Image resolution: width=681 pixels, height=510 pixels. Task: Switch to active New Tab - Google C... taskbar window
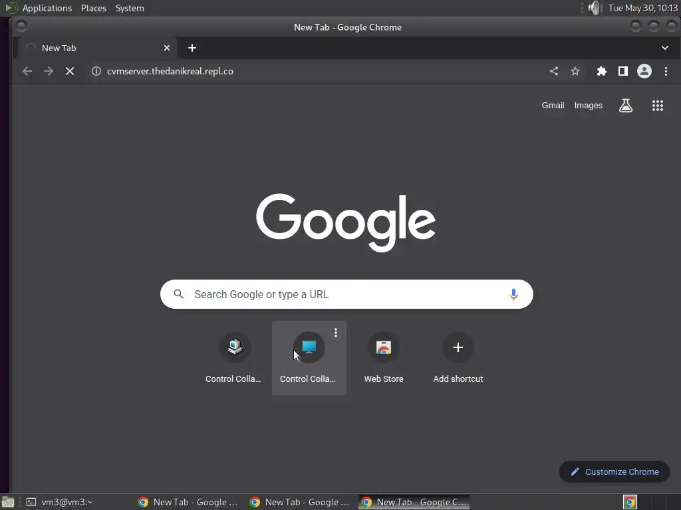[414, 502]
